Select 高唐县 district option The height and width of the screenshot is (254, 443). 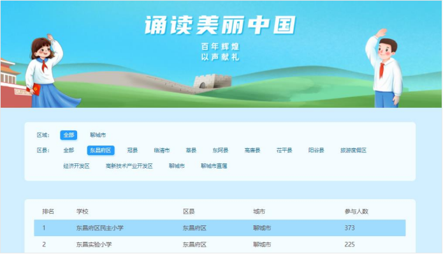252,150
